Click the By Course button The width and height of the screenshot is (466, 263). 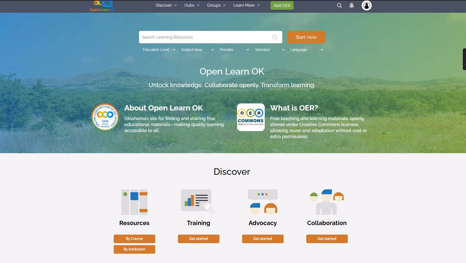click(x=134, y=238)
